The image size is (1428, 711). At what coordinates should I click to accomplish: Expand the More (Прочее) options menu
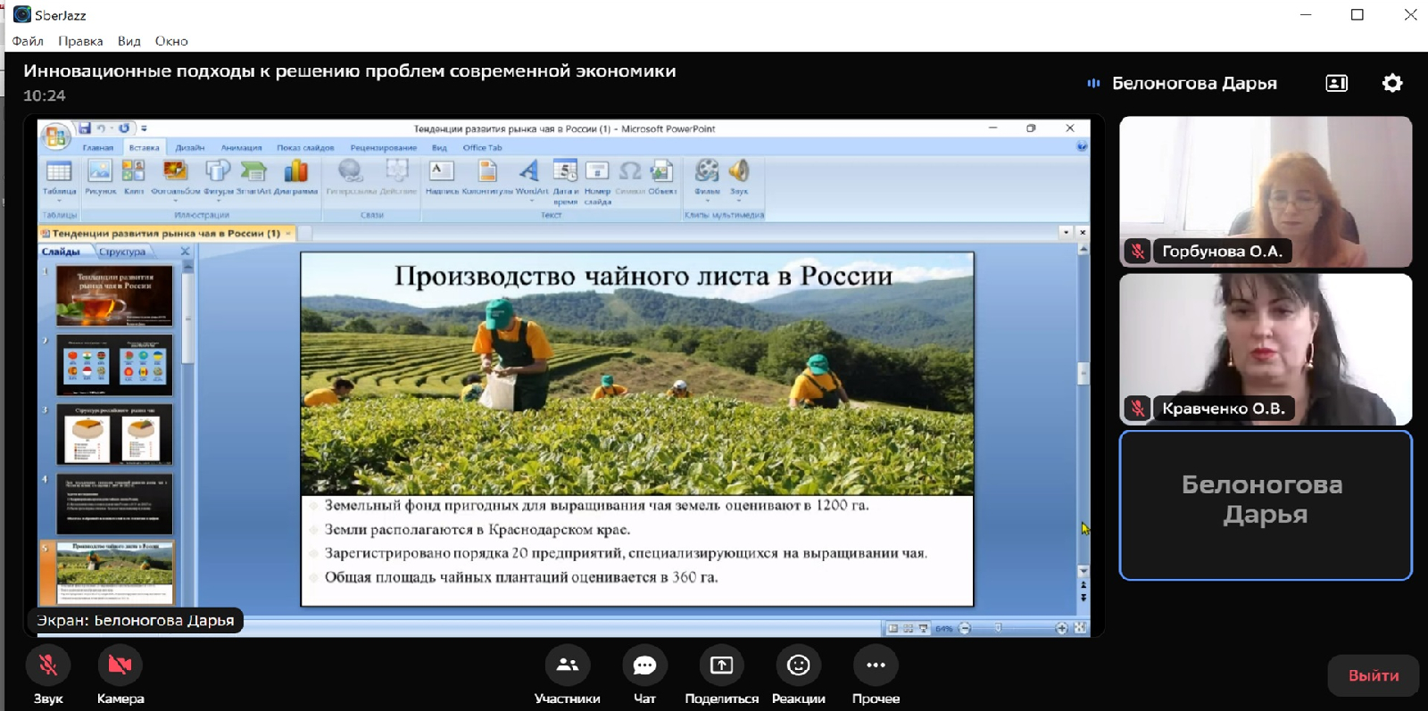(875, 666)
